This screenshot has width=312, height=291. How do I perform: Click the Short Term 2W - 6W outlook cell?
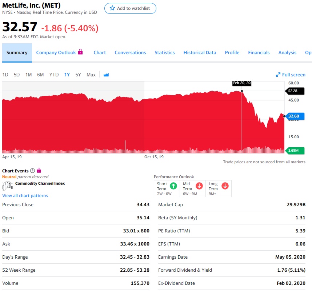167,189
